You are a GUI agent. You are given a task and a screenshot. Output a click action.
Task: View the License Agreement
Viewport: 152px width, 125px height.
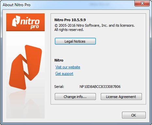(x=121, y=96)
